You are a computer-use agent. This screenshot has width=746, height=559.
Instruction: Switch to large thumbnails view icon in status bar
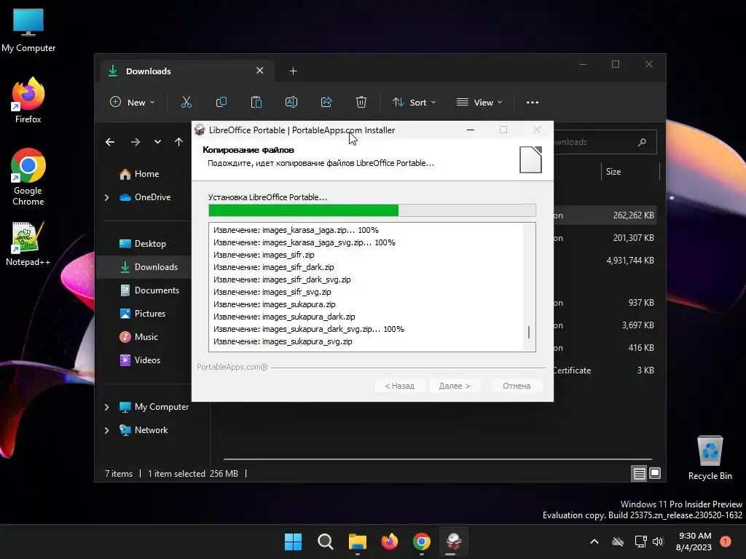(x=655, y=473)
